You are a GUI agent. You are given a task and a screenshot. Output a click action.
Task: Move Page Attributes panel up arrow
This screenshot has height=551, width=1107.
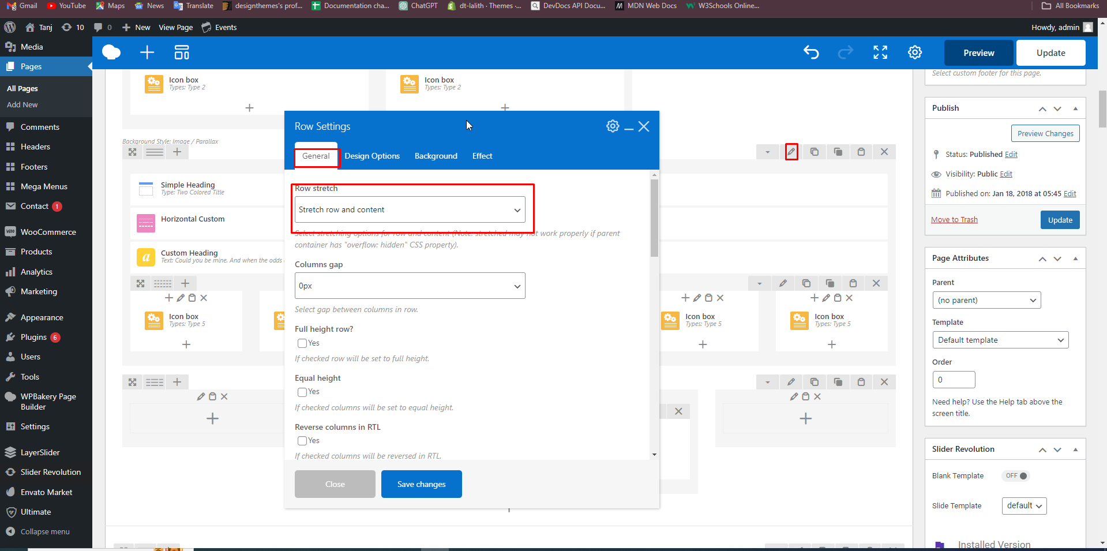pyautogui.click(x=1042, y=258)
